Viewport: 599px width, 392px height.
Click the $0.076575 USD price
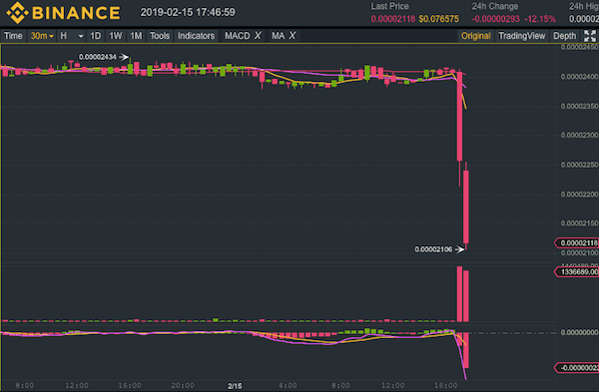pos(438,19)
